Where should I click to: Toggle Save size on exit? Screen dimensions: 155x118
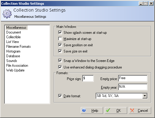click(x=60, y=51)
